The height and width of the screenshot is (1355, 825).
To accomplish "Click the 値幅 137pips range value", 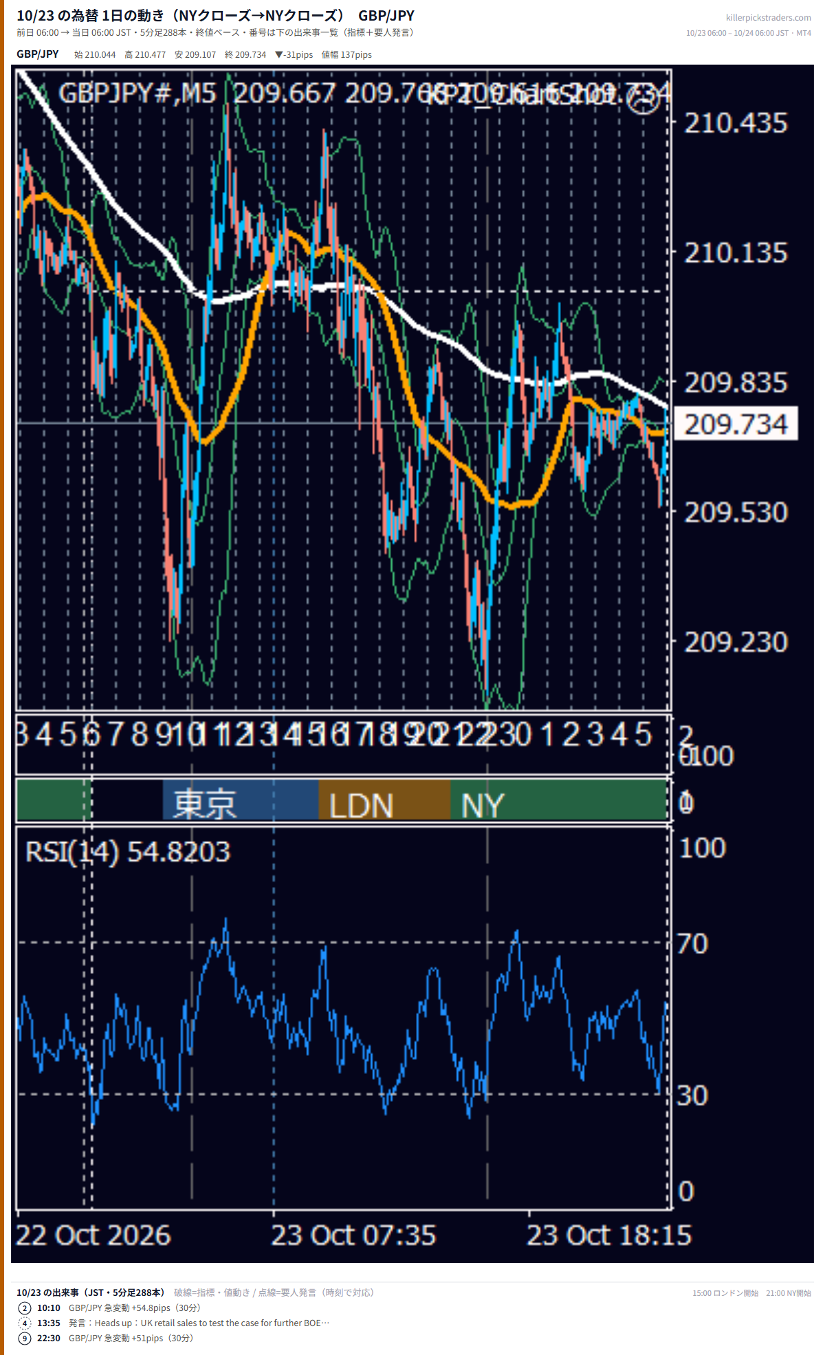I will (346, 54).
